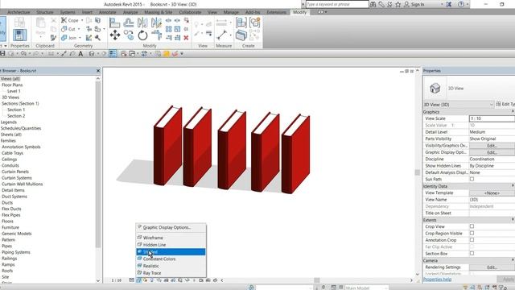Viewport: 515px width, 290px height.
Task: Click the 3D View house thumbnail in Properties
Action: pyautogui.click(x=435, y=88)
